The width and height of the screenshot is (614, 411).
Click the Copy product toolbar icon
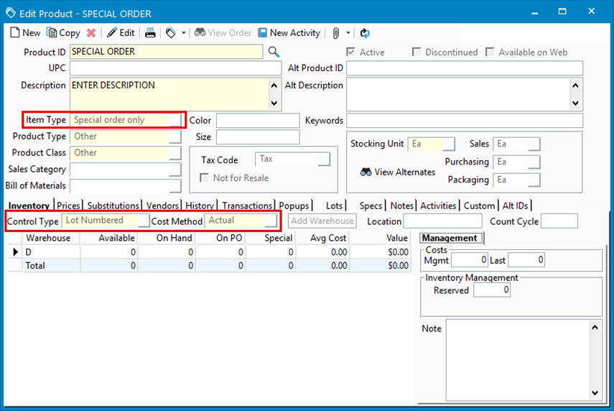(x=52, y=33)
